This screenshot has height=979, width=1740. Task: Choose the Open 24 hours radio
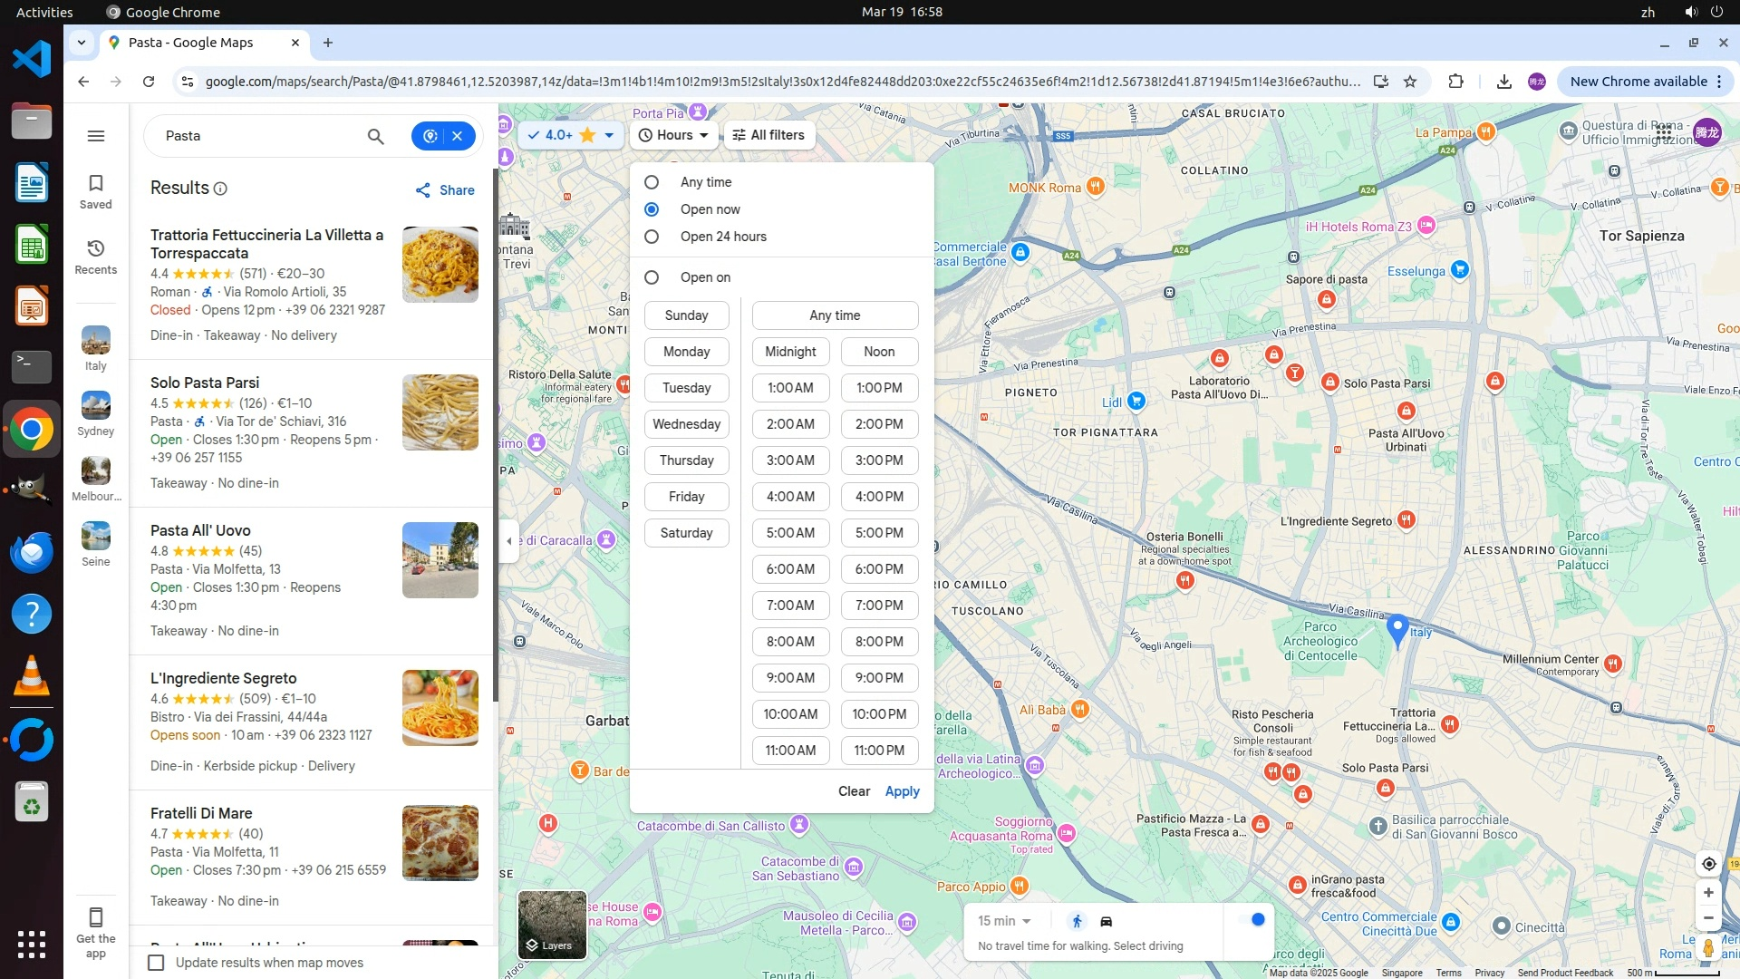pyautogui.click(x=652, y=237)
